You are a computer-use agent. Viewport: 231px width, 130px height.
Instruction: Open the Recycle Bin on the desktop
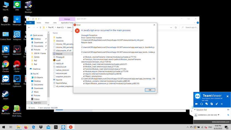[5, 21]
